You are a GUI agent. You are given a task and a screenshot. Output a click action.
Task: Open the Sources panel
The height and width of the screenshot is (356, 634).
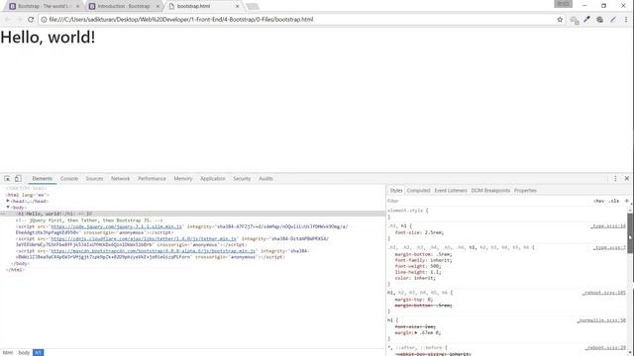pyautogui.click(x=94, y=178)
